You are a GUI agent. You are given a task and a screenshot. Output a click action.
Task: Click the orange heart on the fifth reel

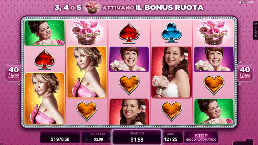tap(214, 85)
